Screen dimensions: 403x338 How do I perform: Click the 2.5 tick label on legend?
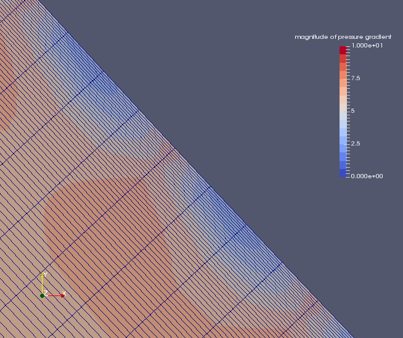point(356,144)
